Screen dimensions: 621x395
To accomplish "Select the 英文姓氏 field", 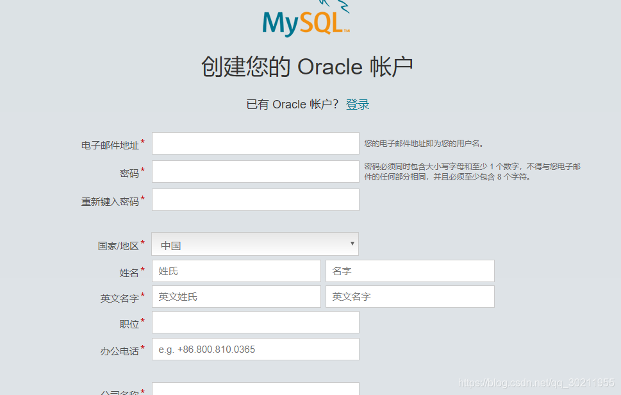I will click(236, 297).
